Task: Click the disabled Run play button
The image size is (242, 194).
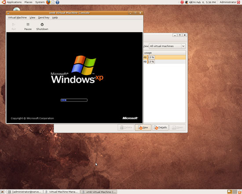Action: [14, 26]
